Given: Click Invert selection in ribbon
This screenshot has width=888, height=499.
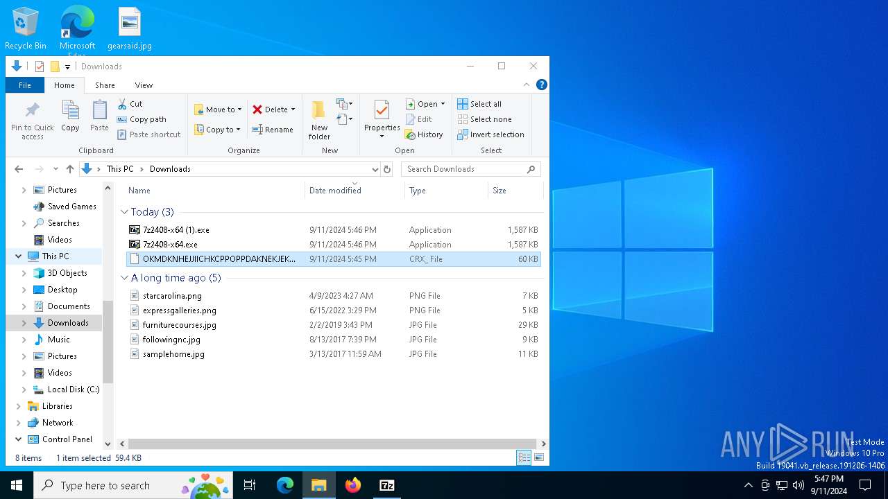Looking at the screenshot, I should click(490, 134).
